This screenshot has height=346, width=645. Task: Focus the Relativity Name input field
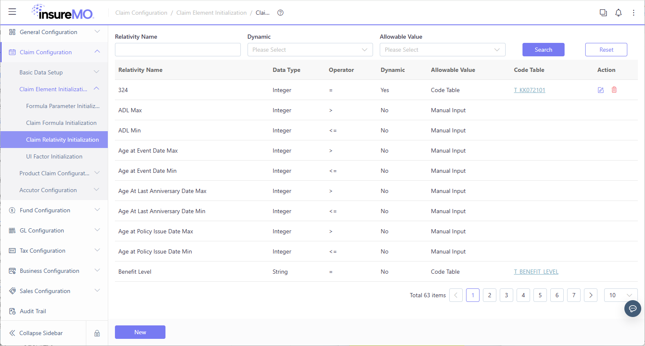click(178, 50)
